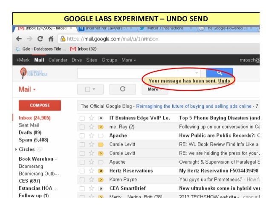
Task: Star the Apache Oversight & Supervision email
Action: [91, 162]
